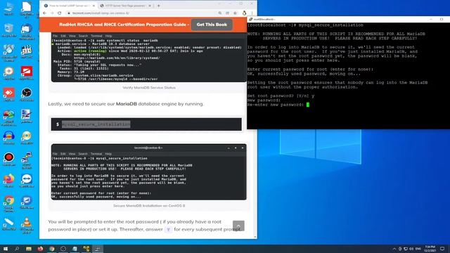Click the highlighted mysql_secure_installation command
Screen dimensions: 450x253
pyautogui.click(x=96, y=124)
